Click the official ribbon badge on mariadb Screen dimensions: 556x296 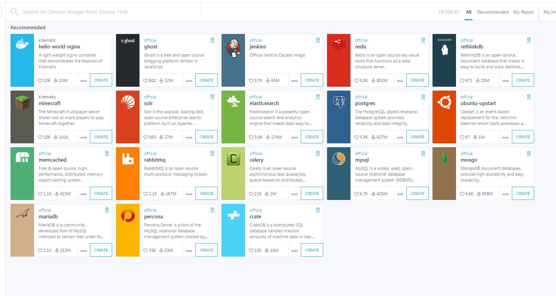tap(107, 210)
